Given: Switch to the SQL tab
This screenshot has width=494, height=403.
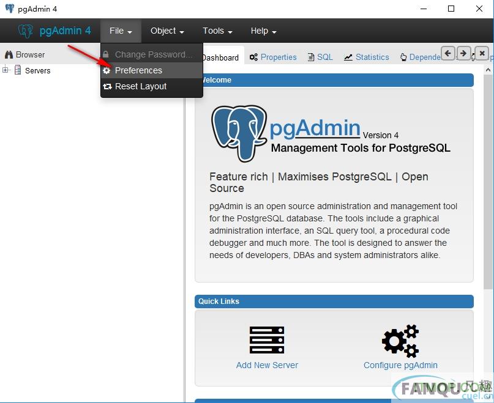Looking at the screenshot, I should [x=320, y=57].
